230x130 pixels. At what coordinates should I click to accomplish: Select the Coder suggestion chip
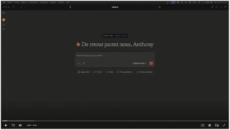pos(109,72)
